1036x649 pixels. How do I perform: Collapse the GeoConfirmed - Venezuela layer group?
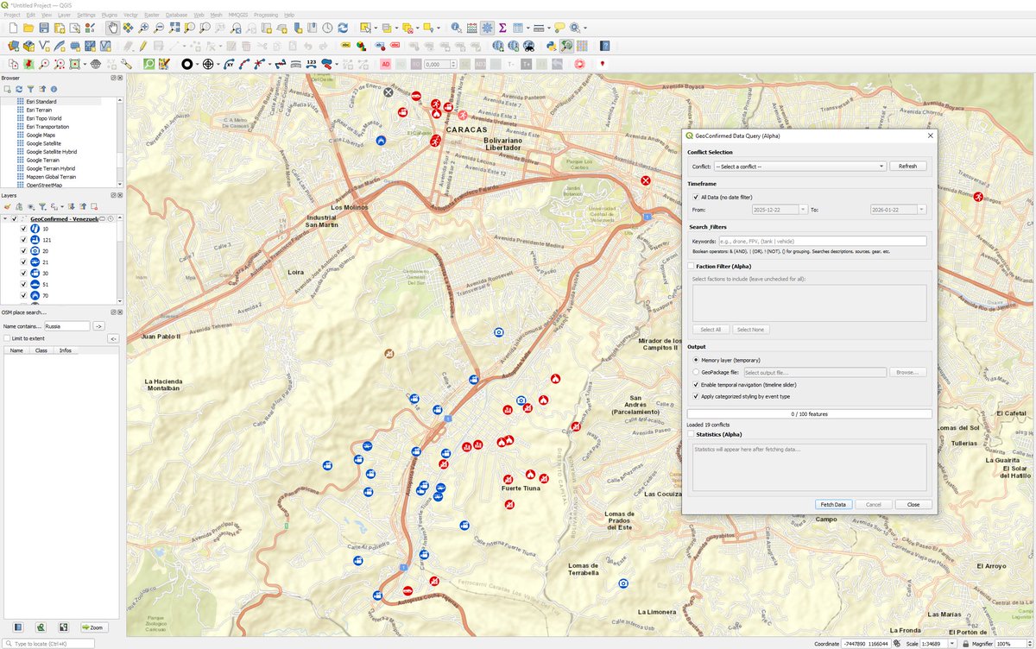[x=5, y=219]
